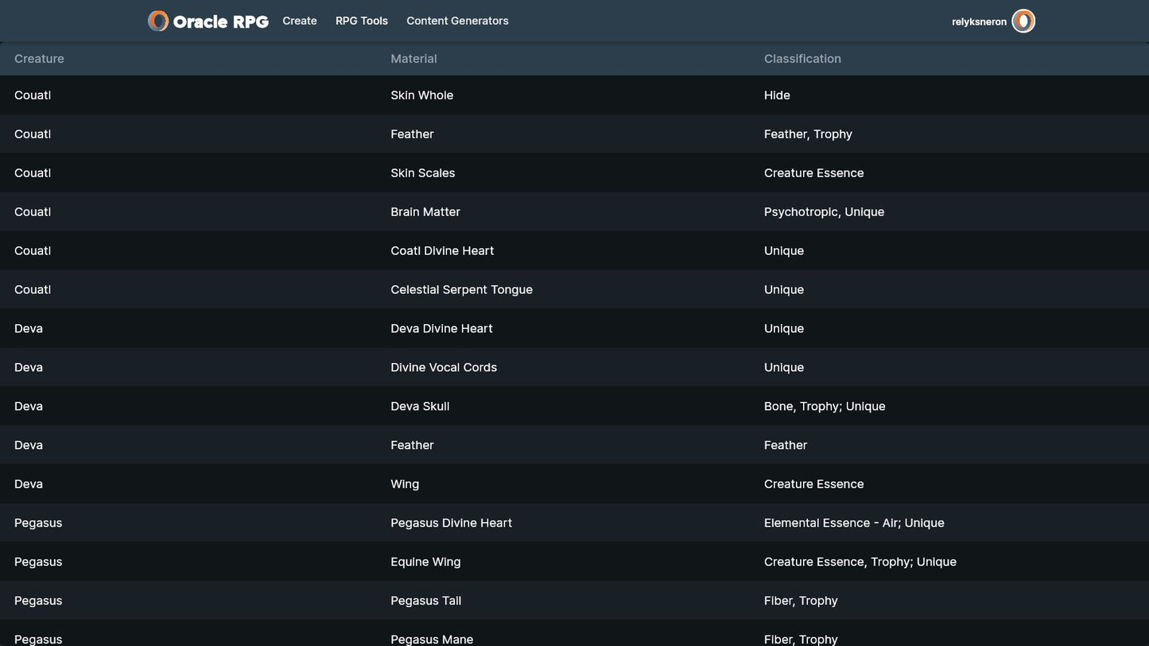Image resolution: width=1149 pixels, height=646 pixels.
Task: Open the RPG Tools menu
Action: (362, 21)
